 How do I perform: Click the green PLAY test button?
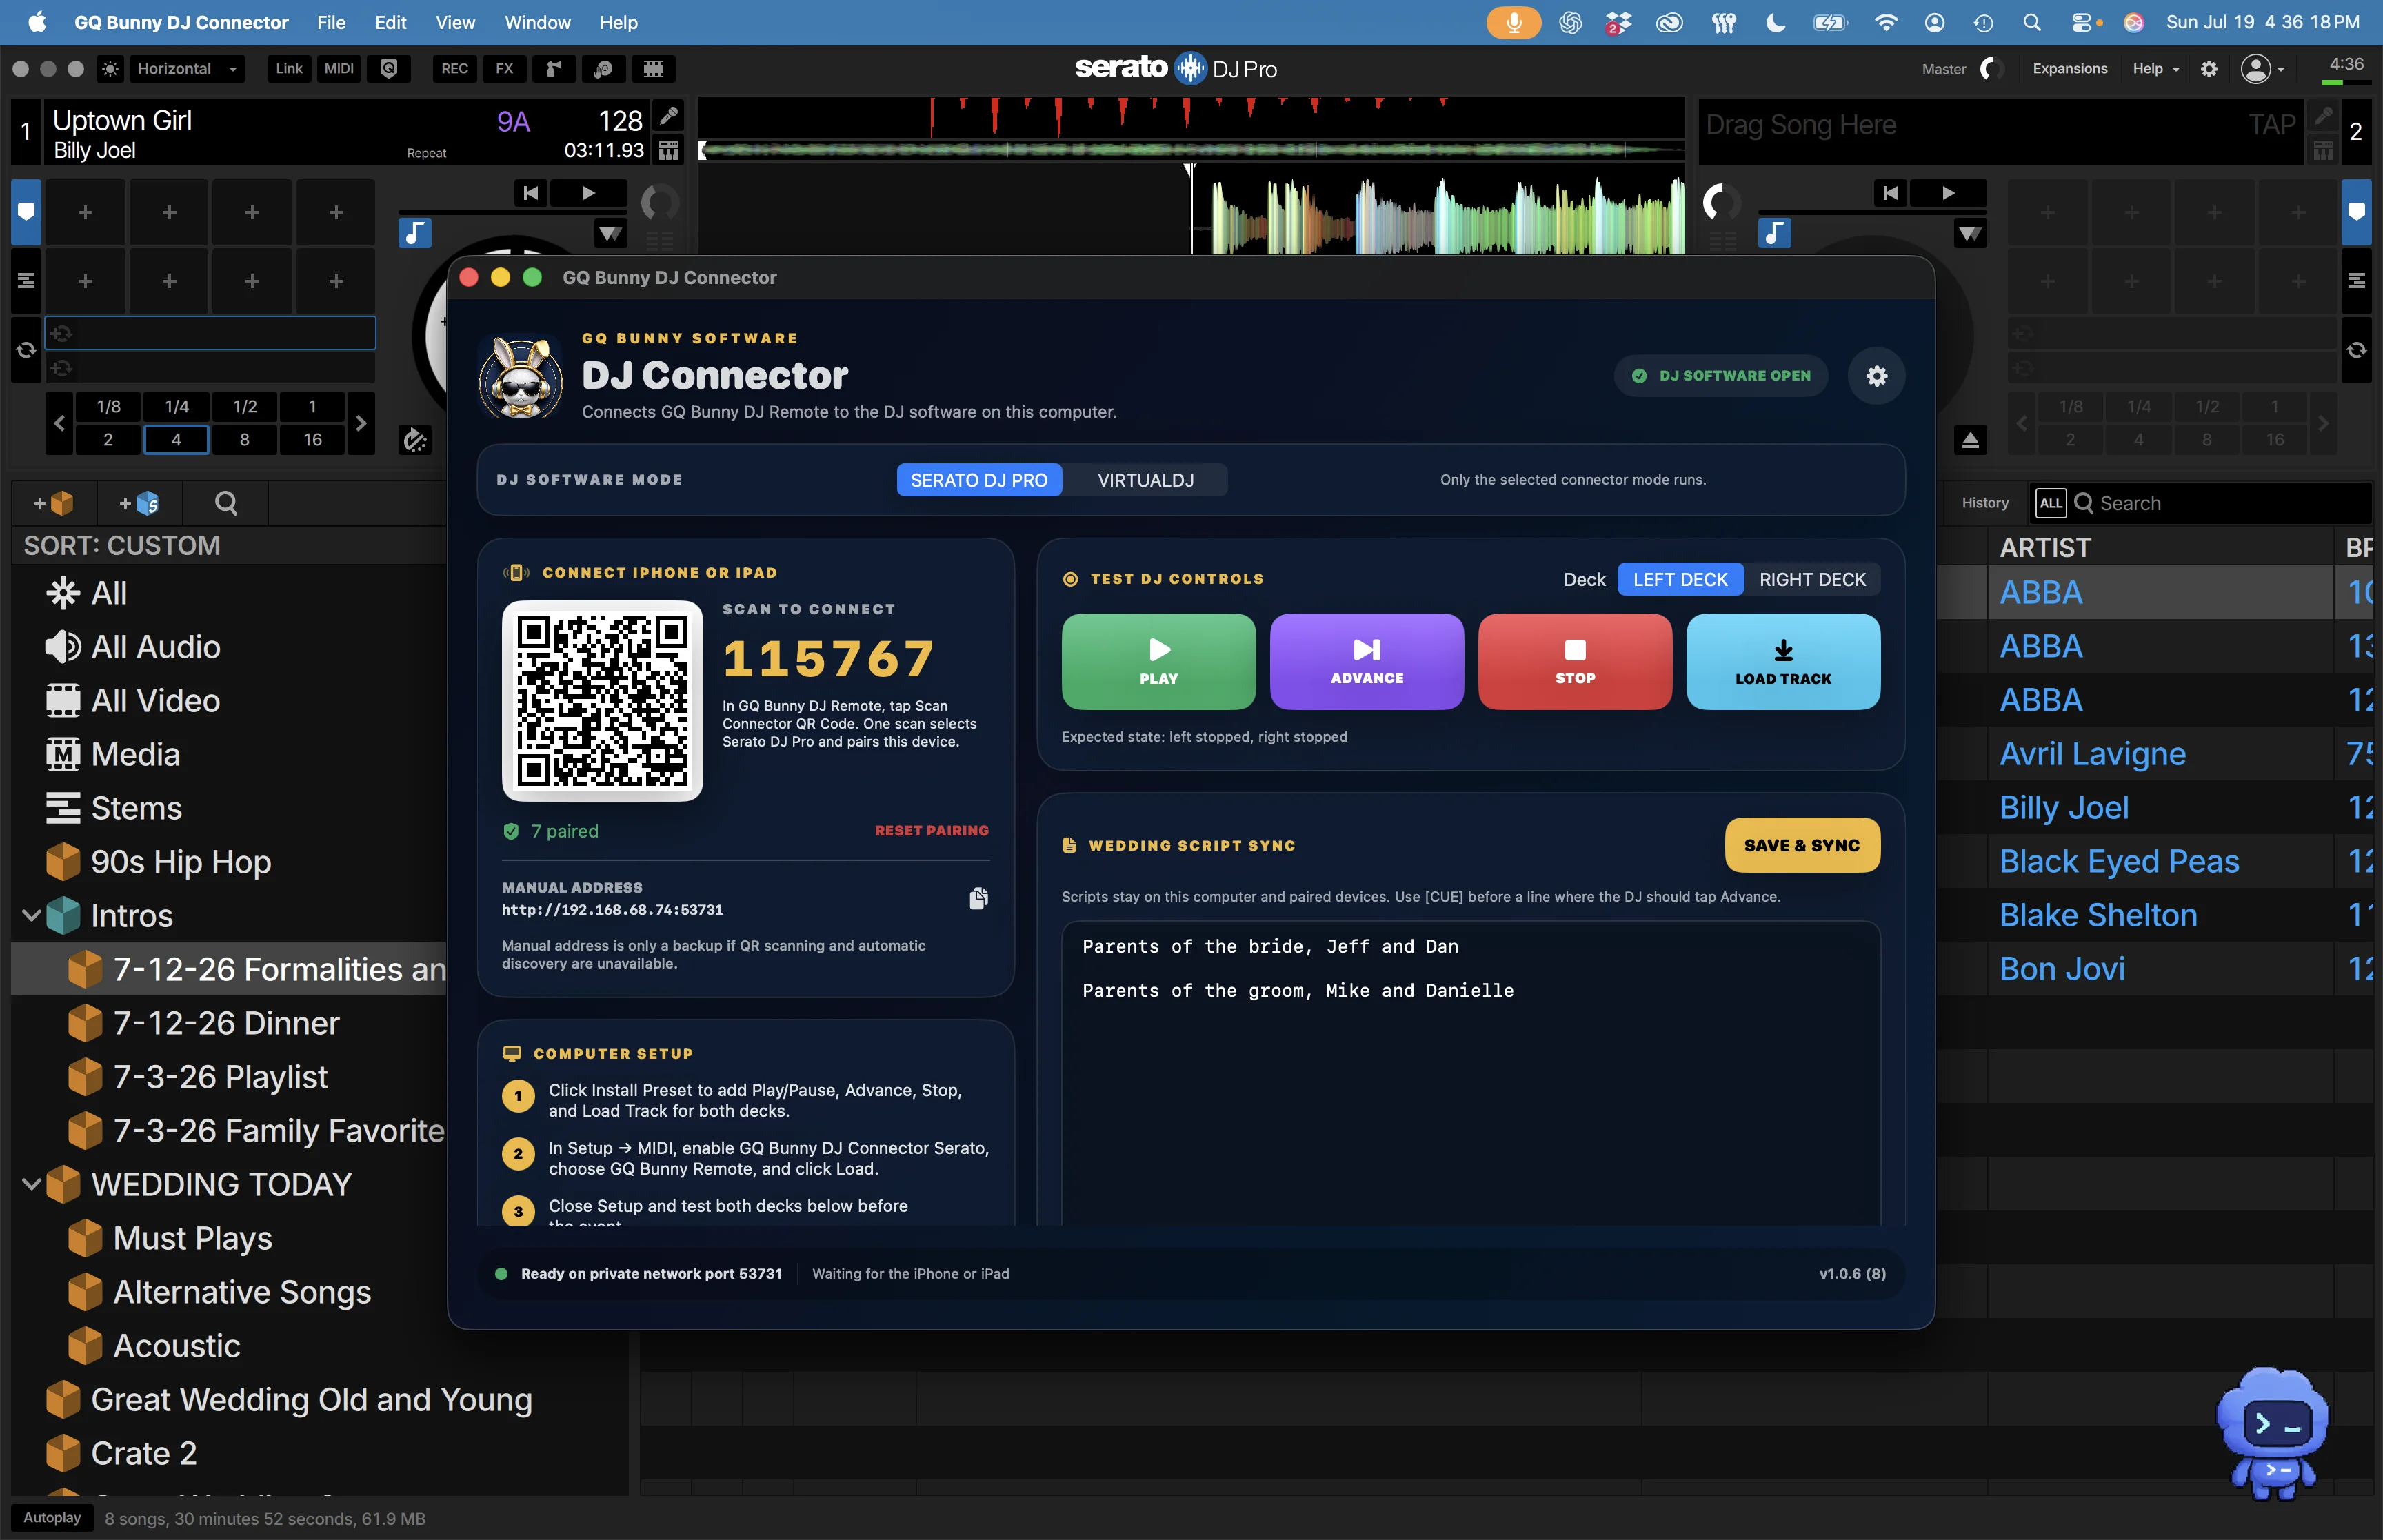click(x=1158, y=662)
